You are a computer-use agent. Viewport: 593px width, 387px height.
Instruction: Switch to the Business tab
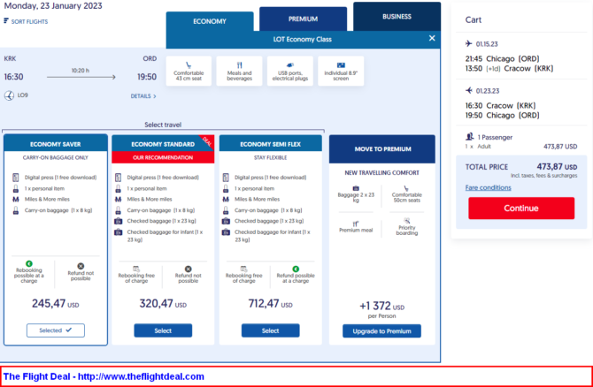coord(397,17)
